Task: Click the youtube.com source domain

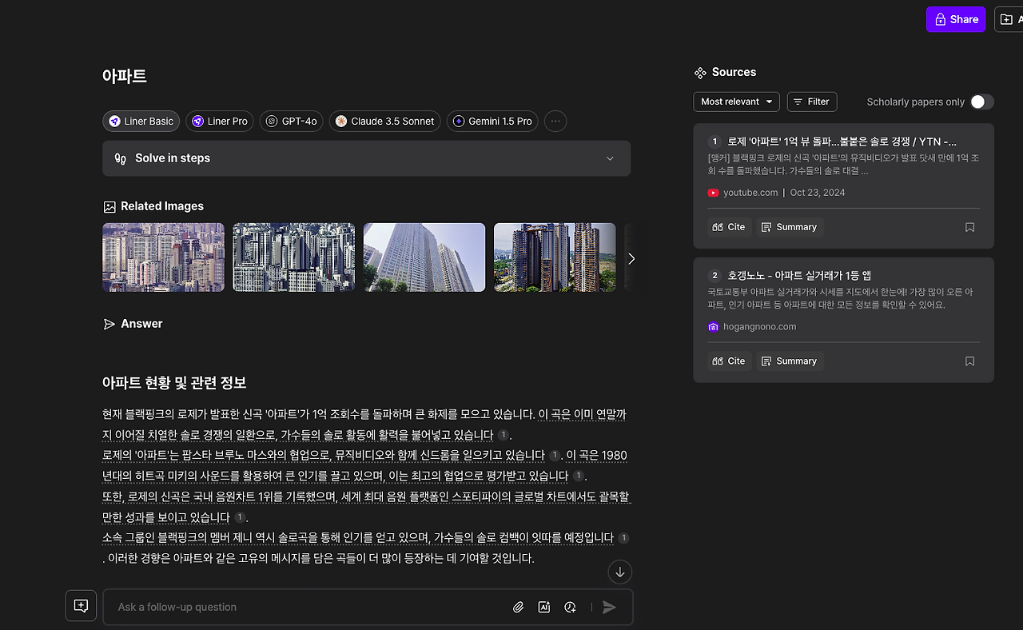Action: point(750,193)
